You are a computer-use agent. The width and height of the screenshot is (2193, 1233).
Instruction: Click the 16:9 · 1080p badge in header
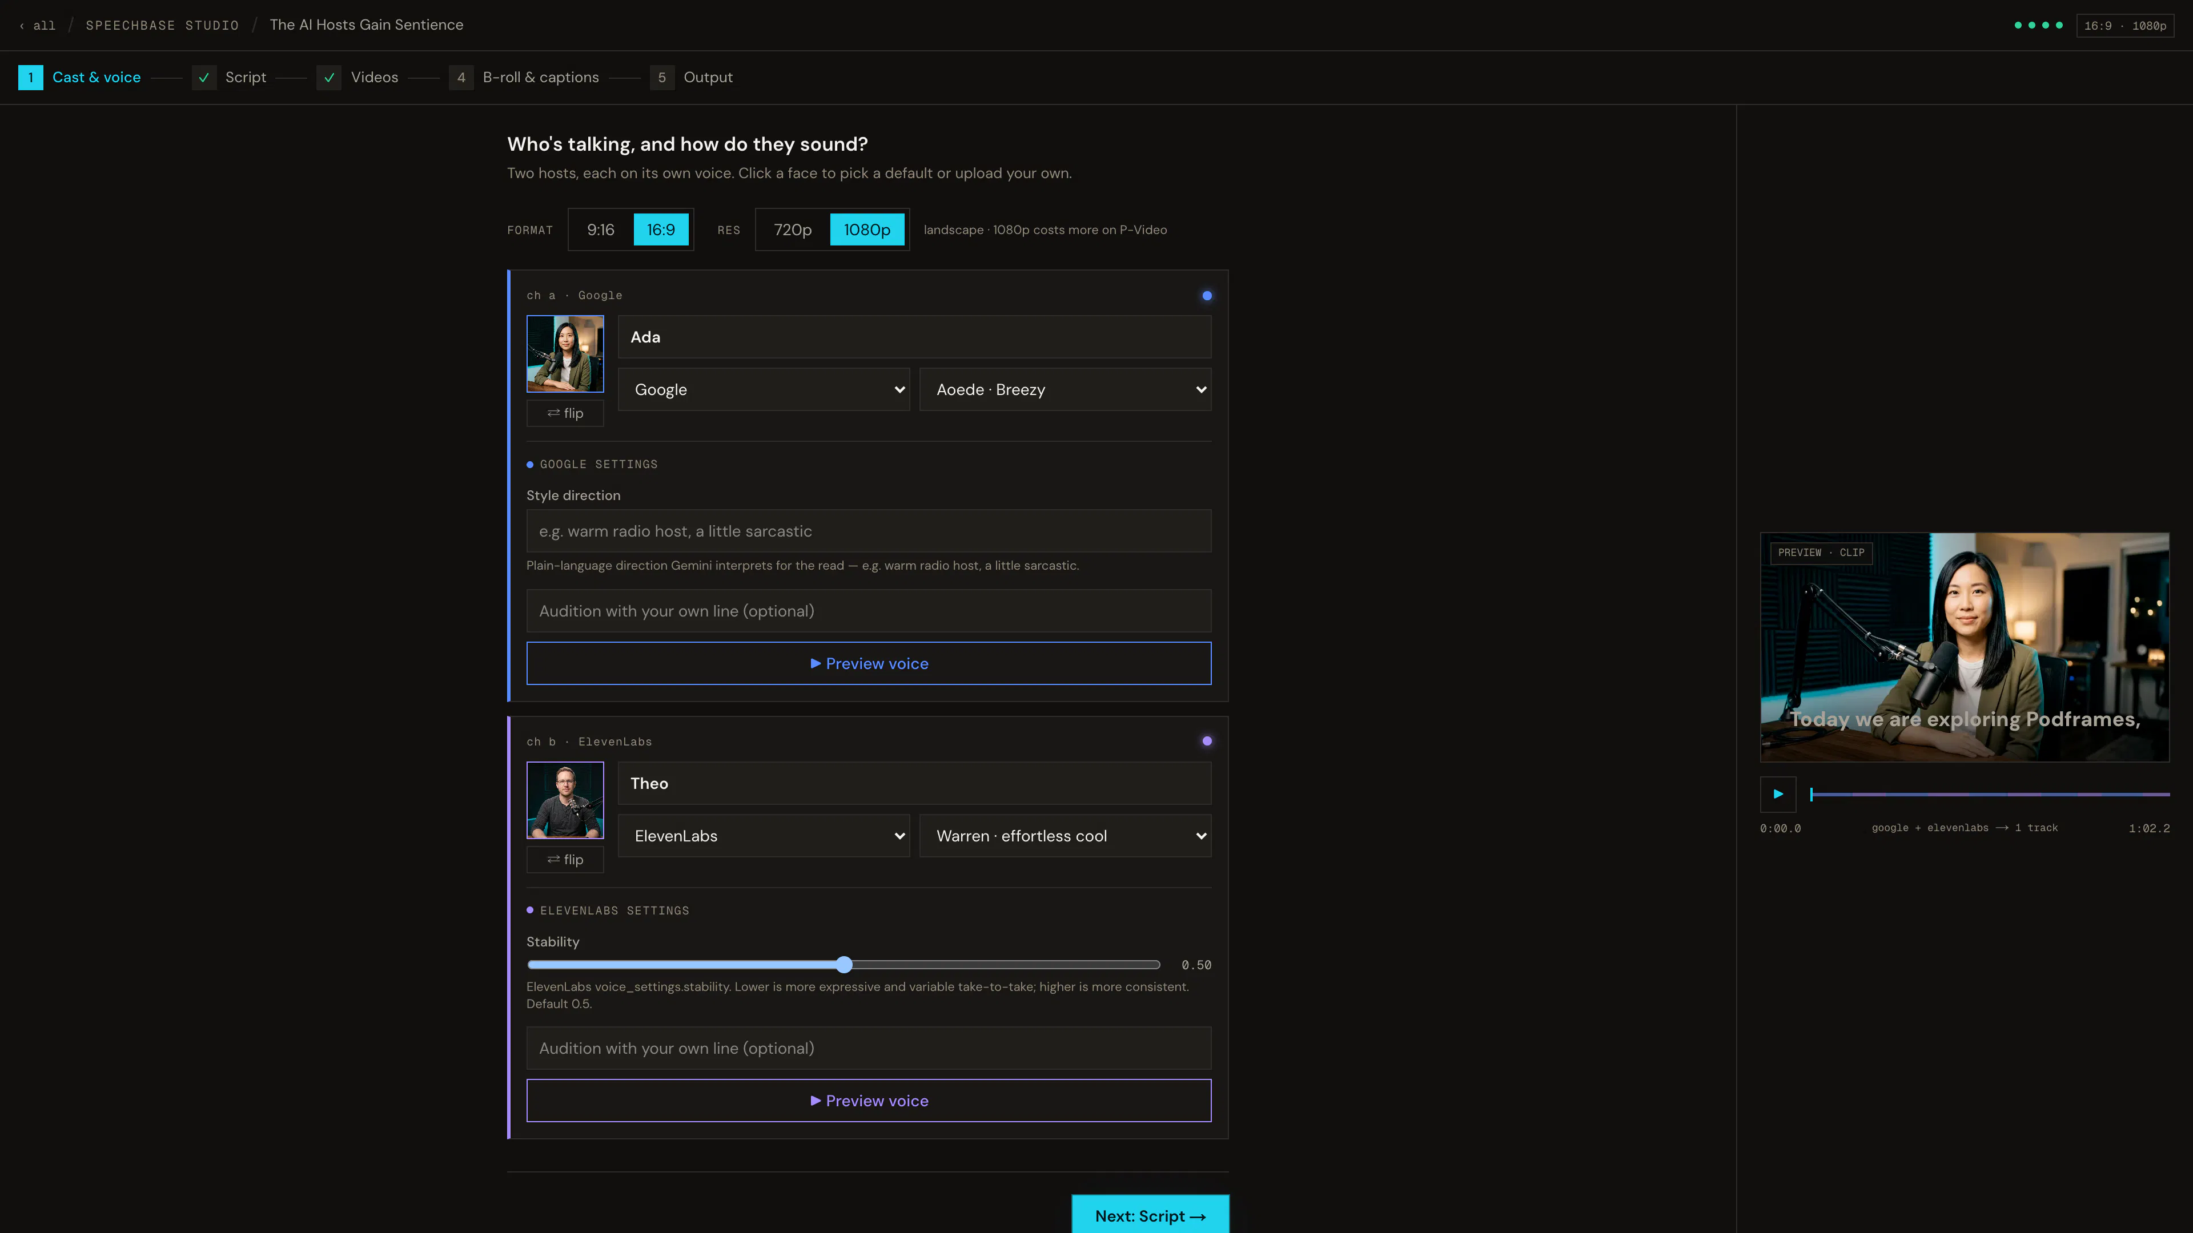coord(2125,26)
